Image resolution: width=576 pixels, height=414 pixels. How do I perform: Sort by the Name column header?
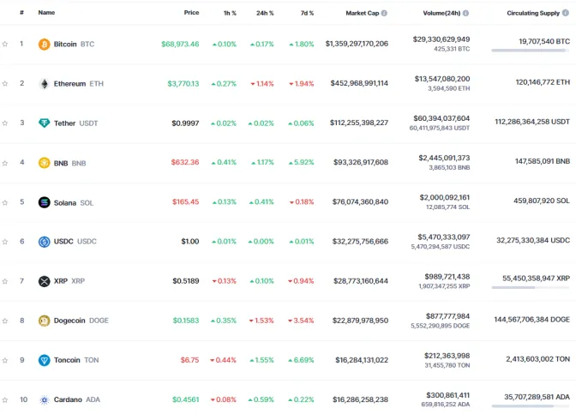[46, 13]
